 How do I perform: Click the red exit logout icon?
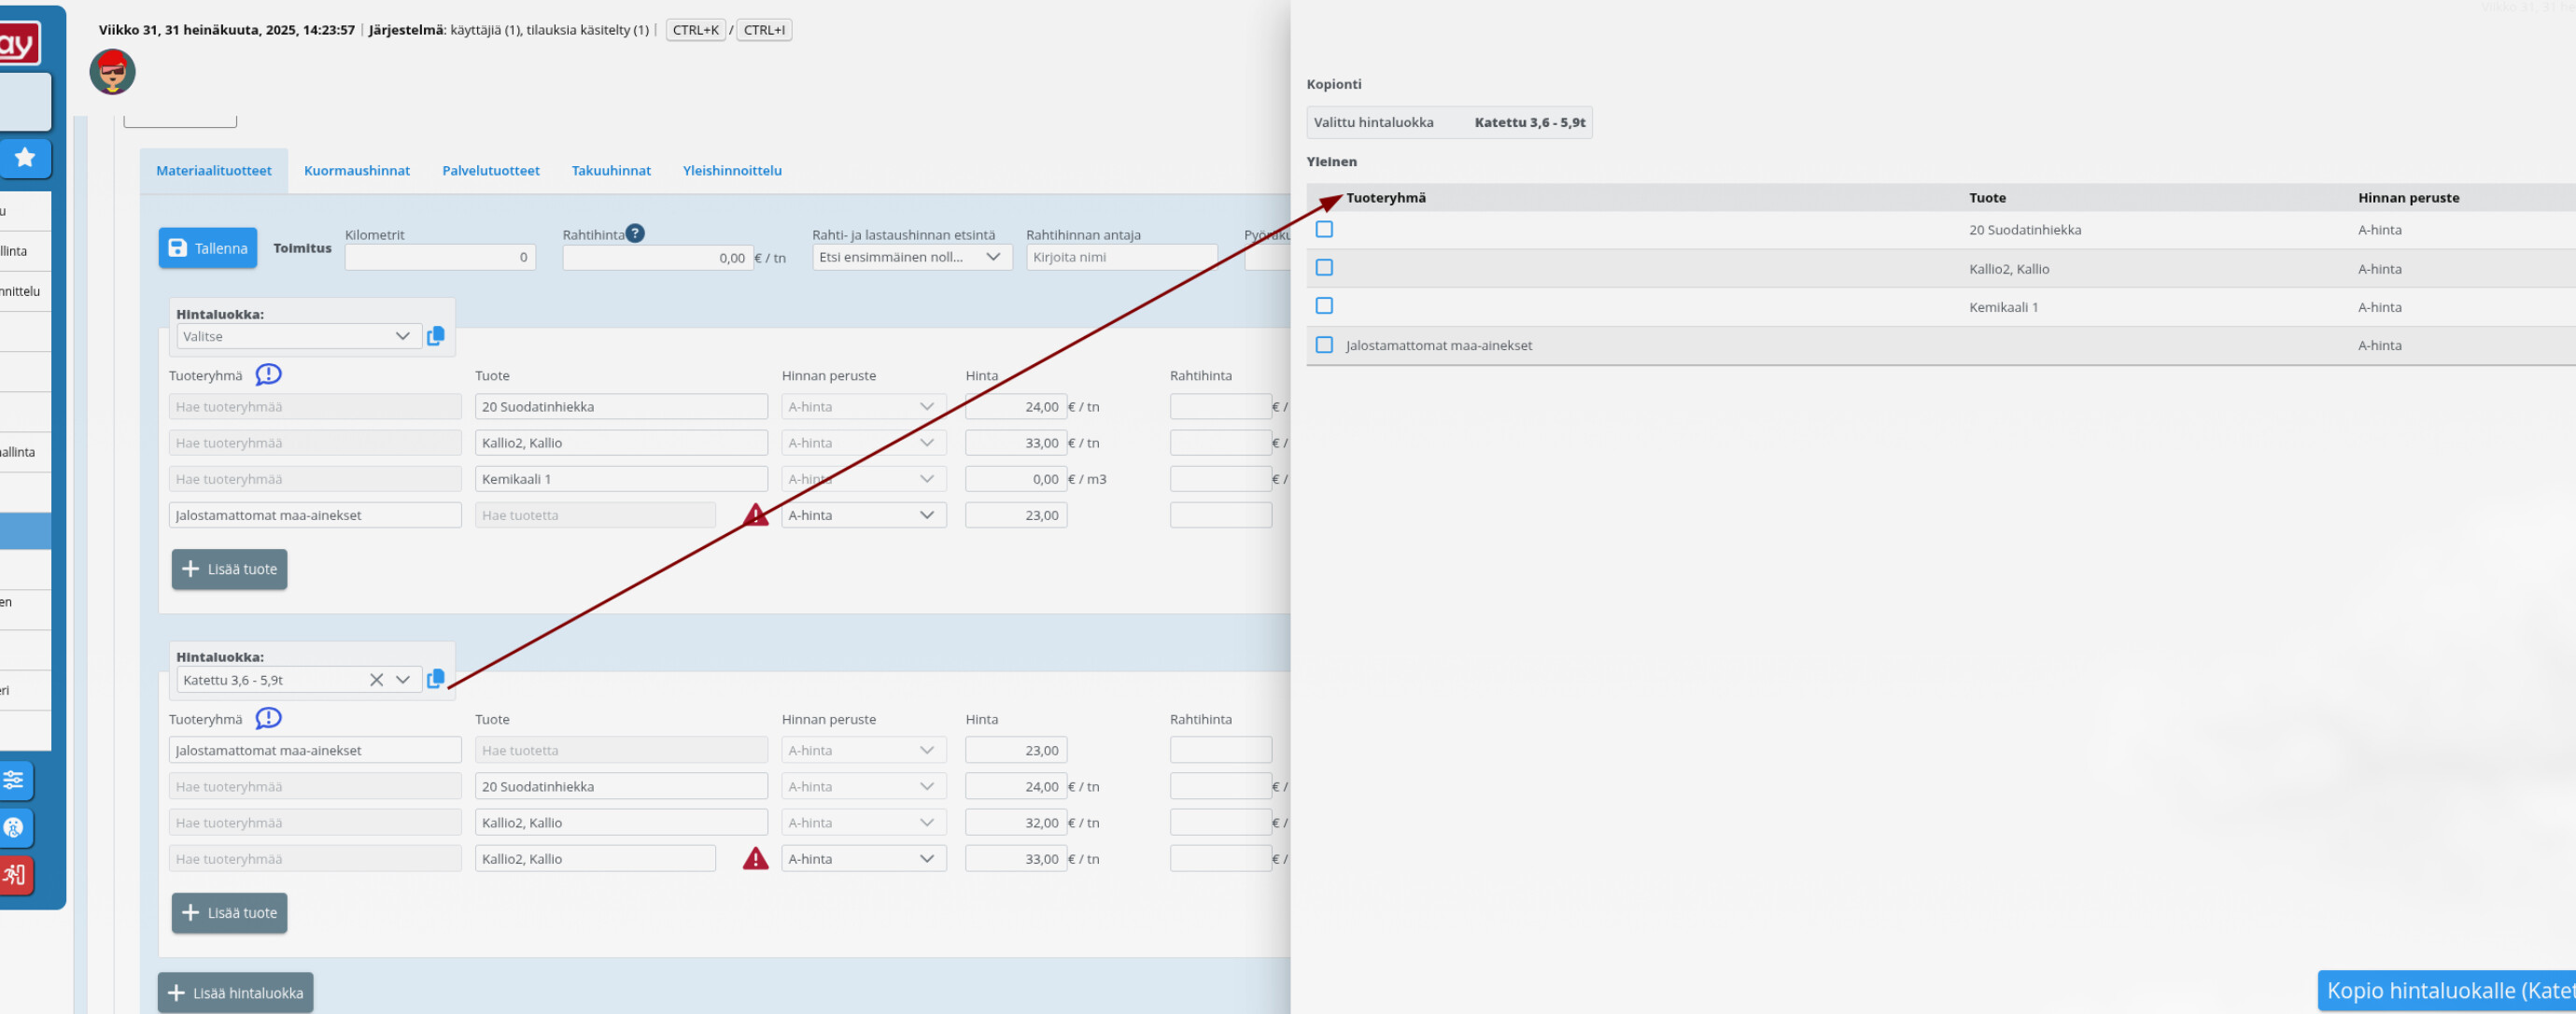point(14,875)
